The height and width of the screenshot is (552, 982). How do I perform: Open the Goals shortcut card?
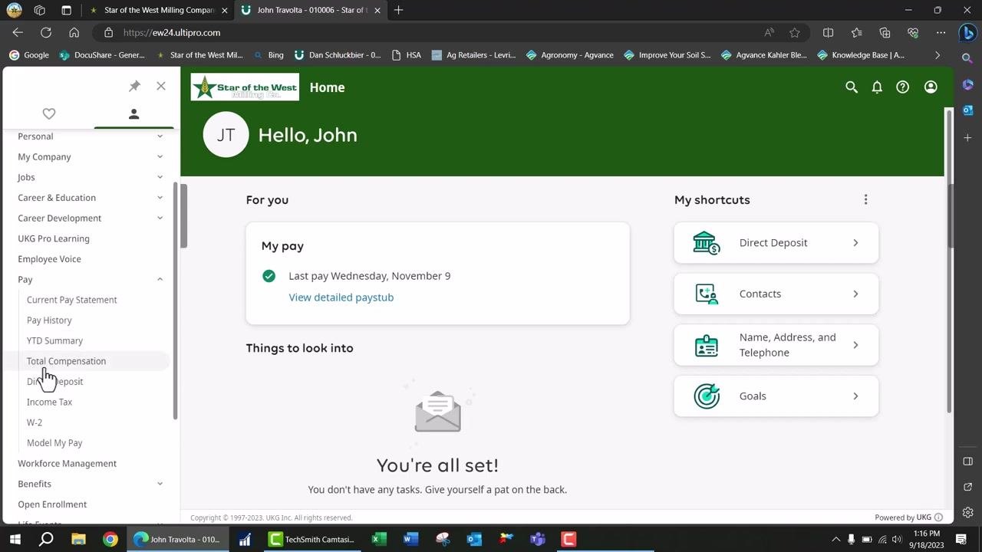point(776,396)
